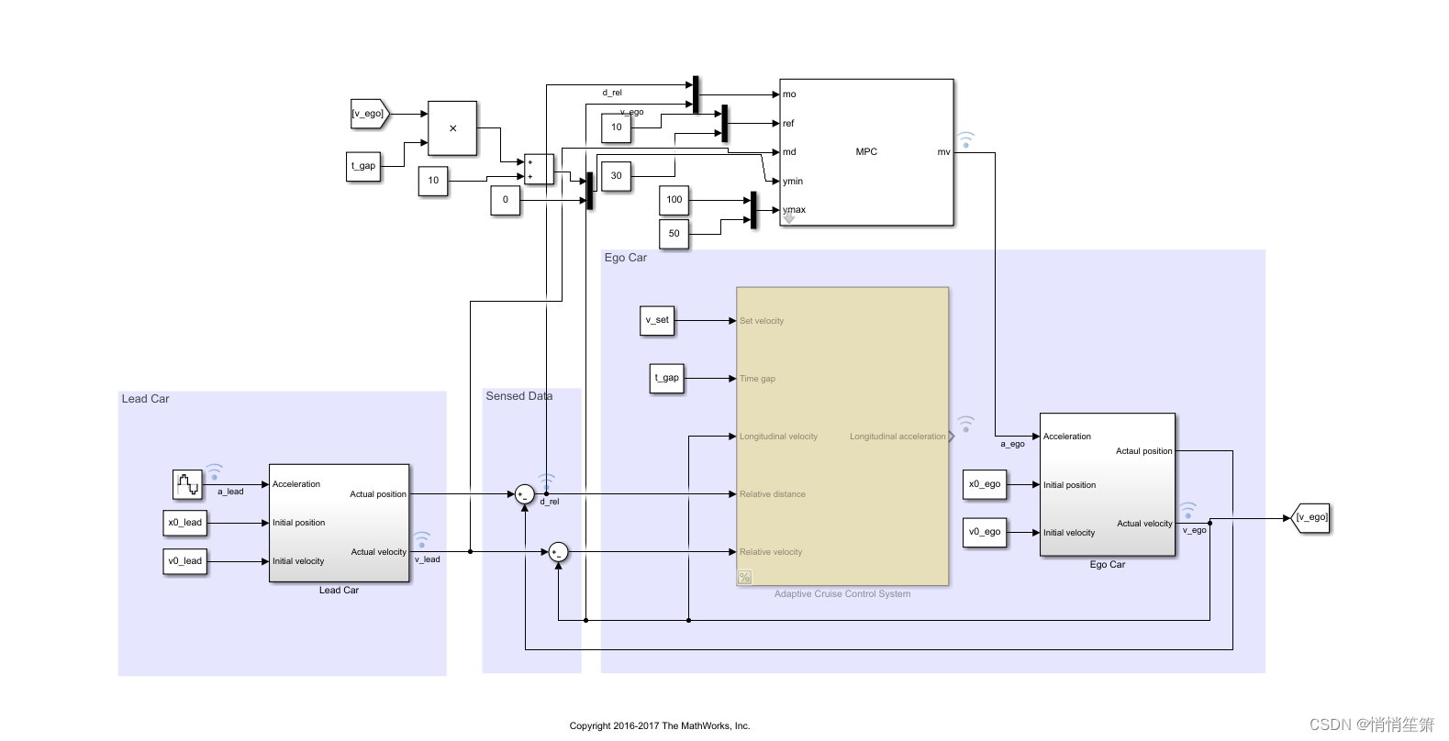Select the mux feeding MPC mo port

click(697, 94)
